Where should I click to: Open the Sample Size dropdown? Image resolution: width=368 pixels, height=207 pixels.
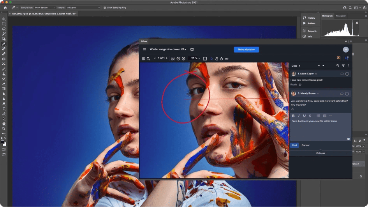45,7
